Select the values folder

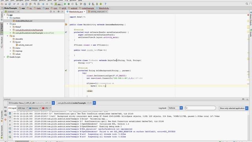[18, 54]
